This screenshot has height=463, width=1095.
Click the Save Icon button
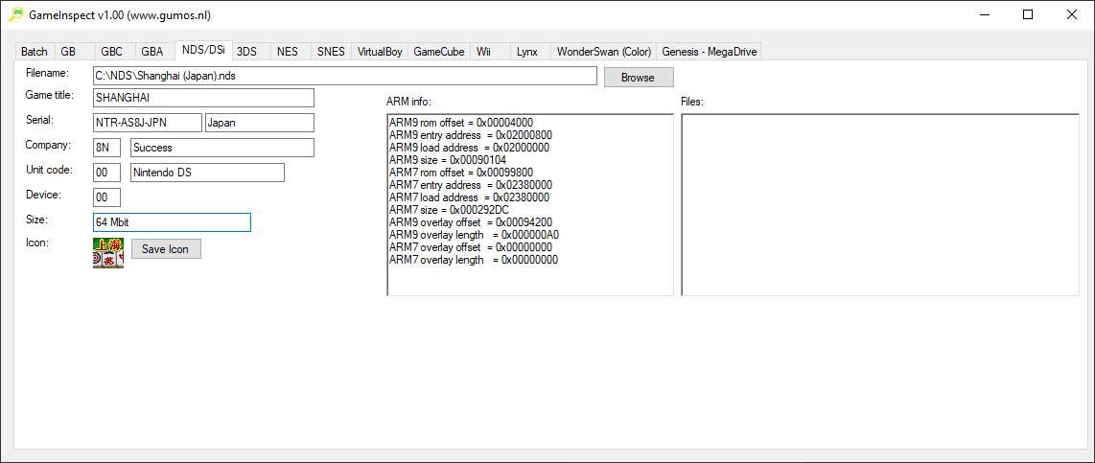point(166,249)
